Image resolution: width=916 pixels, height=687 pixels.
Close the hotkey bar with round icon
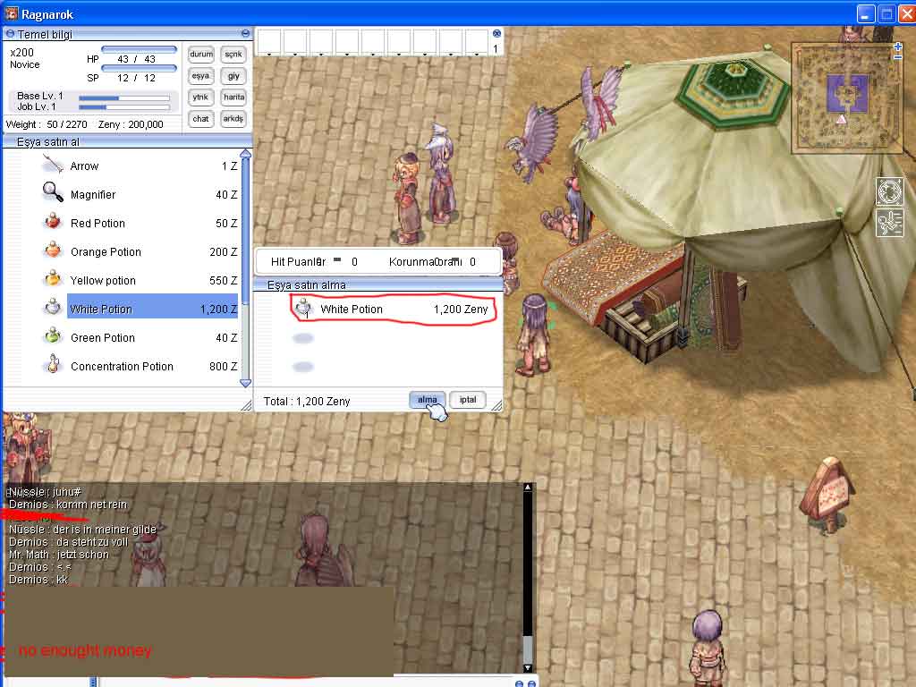coord(496,34)
